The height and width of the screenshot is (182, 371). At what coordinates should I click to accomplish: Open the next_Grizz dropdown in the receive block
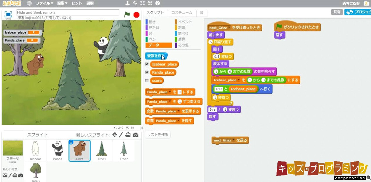click(x=229, y=28)
